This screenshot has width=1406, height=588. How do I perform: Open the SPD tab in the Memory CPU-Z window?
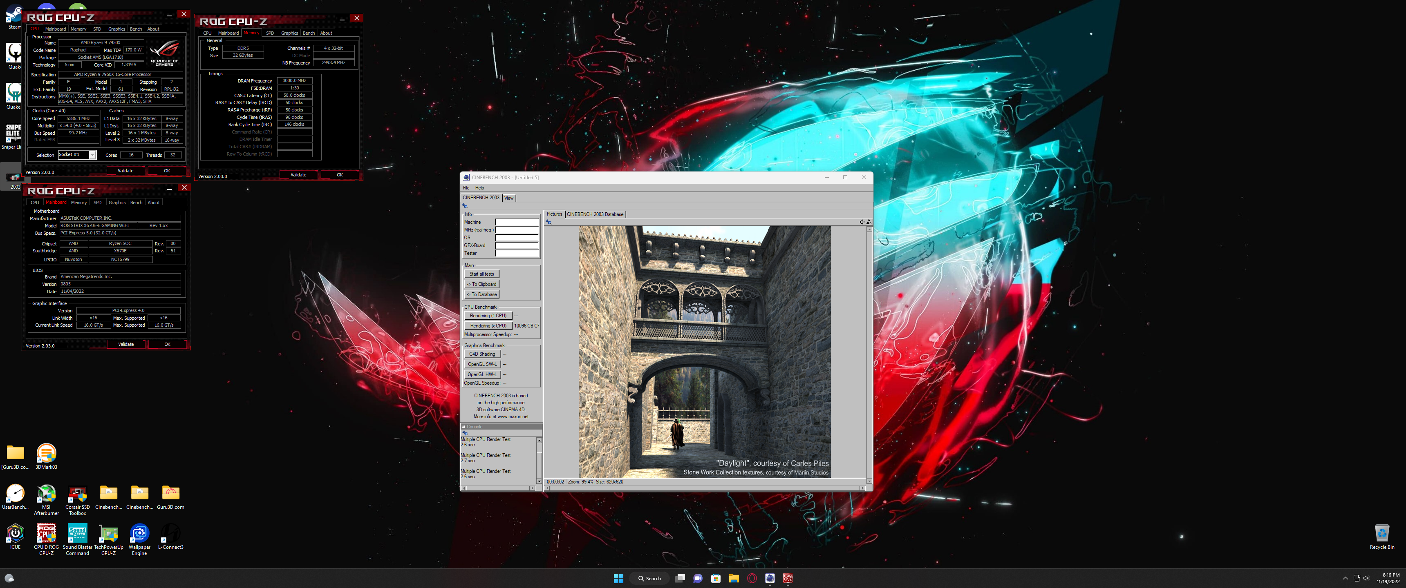pos(270,33)
